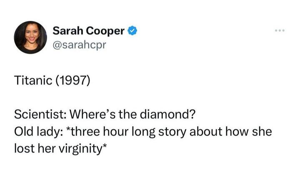Click the first name "Sarah" in header
This screenshot has width=300, height=194.
coord(67,30)
